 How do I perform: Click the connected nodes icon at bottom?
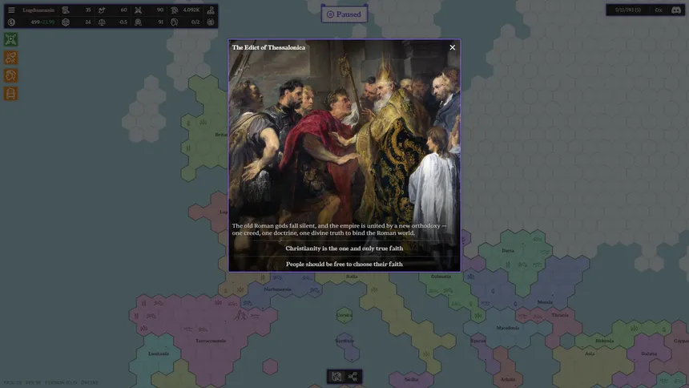tap(353, 376)
